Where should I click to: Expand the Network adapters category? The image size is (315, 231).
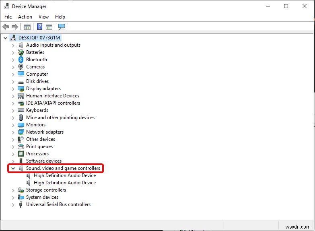13,132
